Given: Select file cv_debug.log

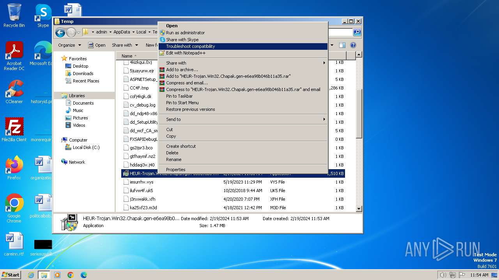Looking at the screenshot, I should (142, 105).
